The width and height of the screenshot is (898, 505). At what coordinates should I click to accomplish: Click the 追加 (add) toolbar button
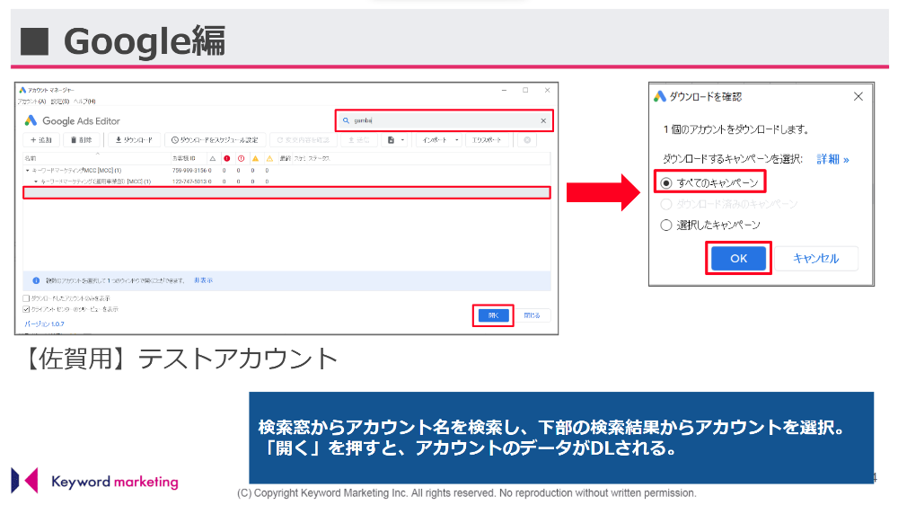tap(41, 140)
